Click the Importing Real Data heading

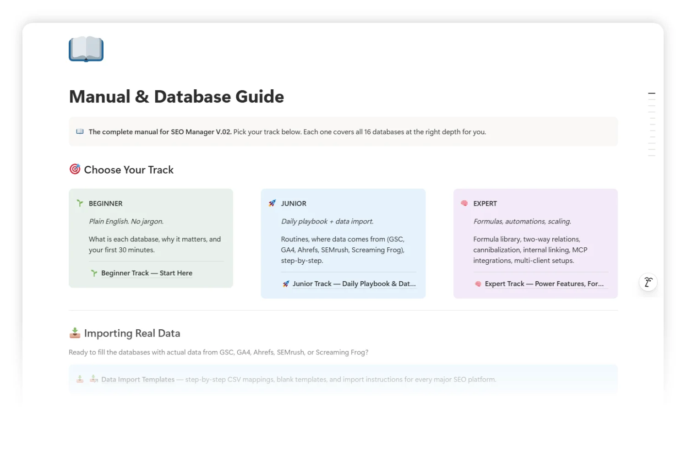coord(132,333)
